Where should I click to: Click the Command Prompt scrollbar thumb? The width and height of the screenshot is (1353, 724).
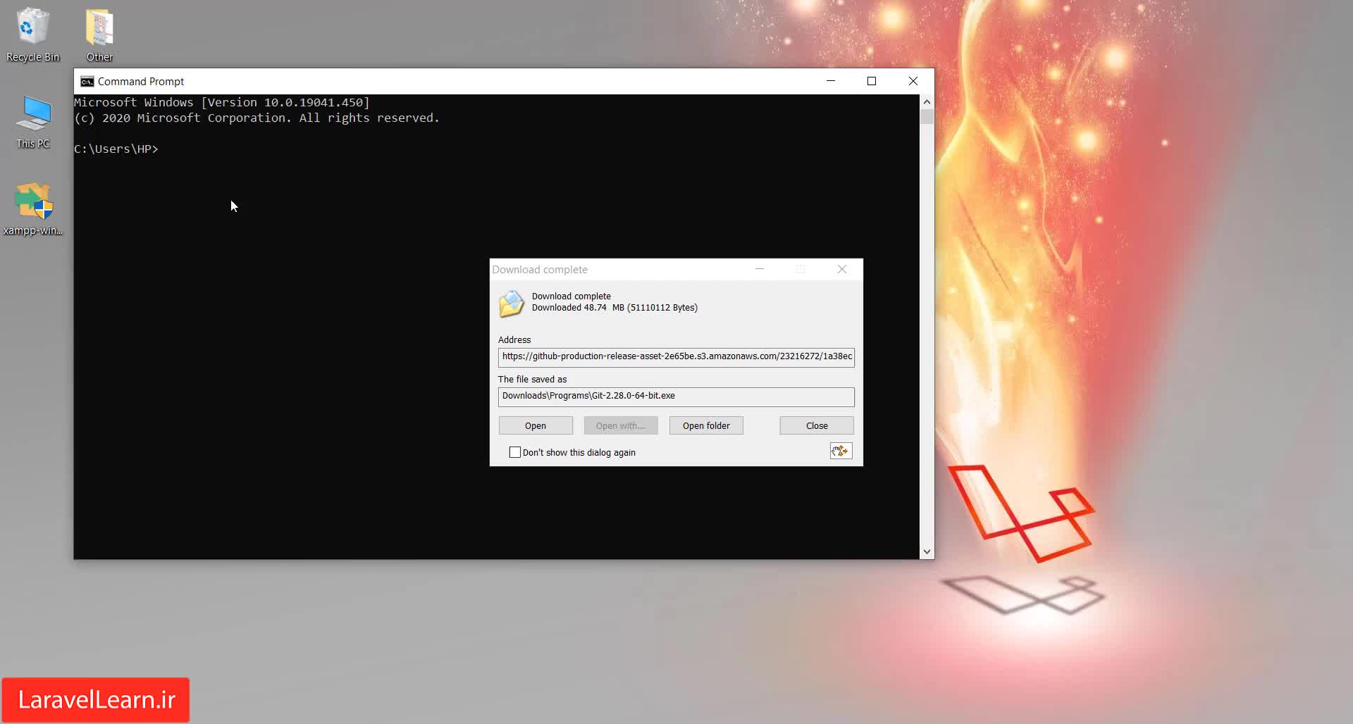[927, 117]
